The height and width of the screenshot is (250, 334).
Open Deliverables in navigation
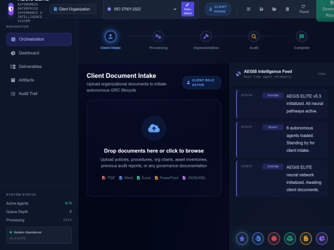point(39,67)
